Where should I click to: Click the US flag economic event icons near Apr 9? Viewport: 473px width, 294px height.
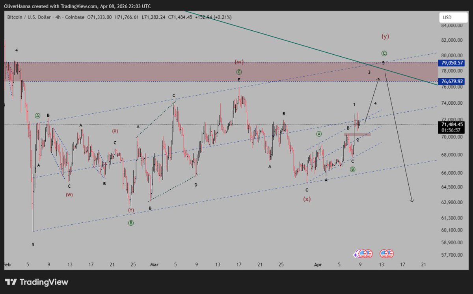(x=365, y=253)
